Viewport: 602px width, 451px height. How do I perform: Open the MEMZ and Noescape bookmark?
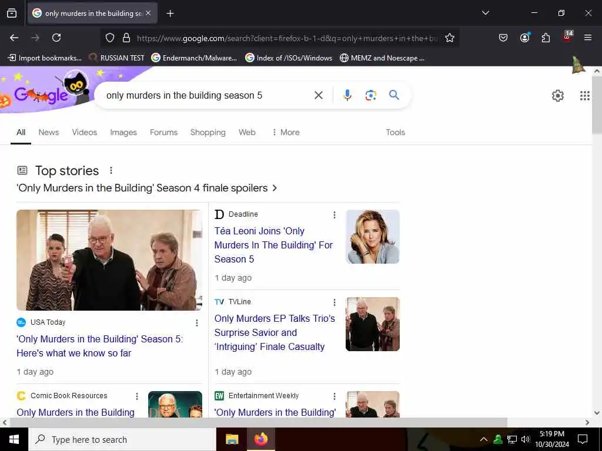[382, 58]
